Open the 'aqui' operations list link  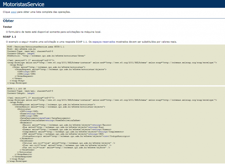pyautogui.click(x=13, y=12)
